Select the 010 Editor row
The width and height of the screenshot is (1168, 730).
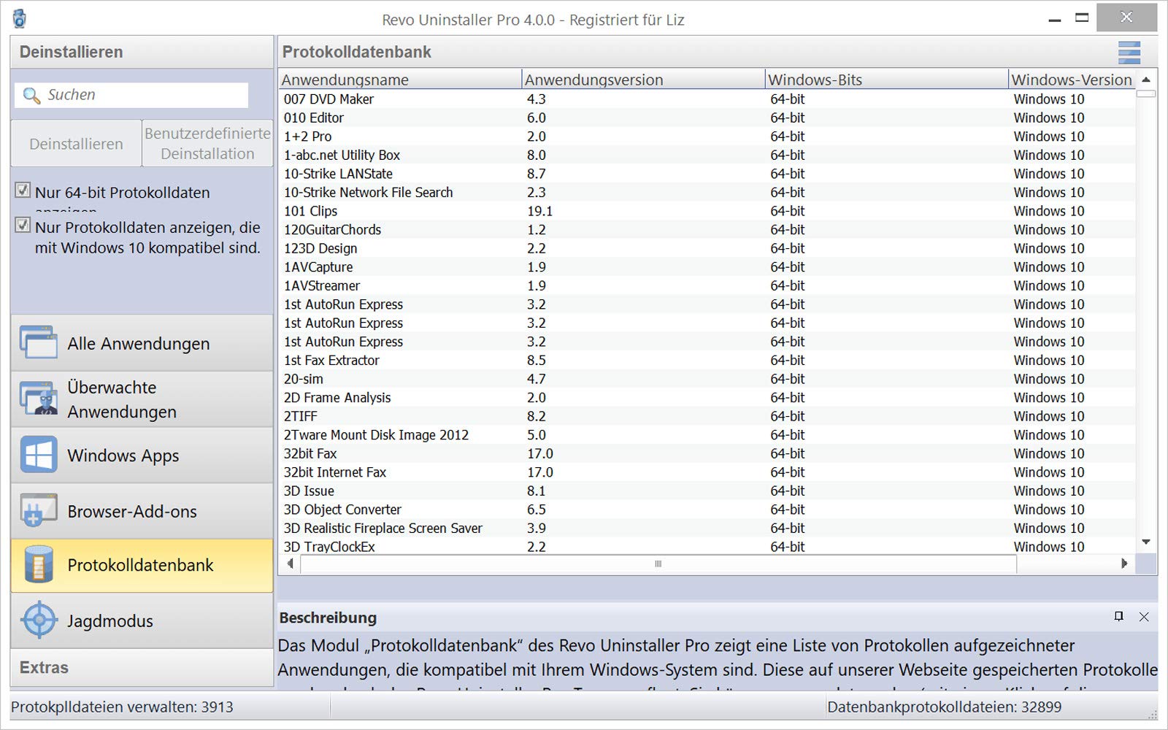click(707, 118)
